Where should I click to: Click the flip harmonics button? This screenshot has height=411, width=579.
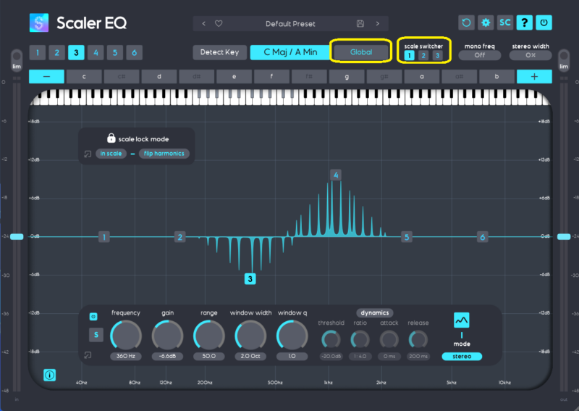pos(164,154)
